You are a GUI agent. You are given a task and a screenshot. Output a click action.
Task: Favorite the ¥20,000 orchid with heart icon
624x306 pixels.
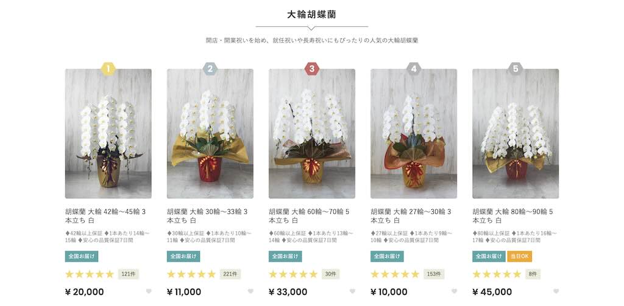click(x=149, y=291)
